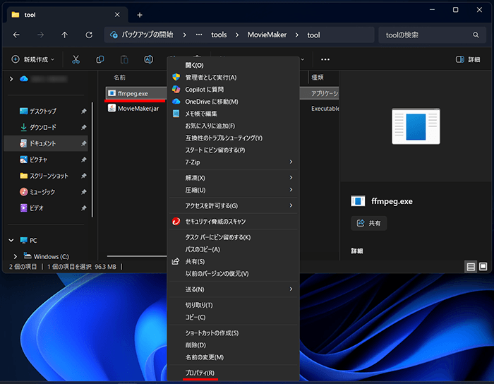Image resolution: width=494 pixels, height=384 pixels.
Task: Expand the 圧縮(U) submenu
Action: tap(234, 190)
